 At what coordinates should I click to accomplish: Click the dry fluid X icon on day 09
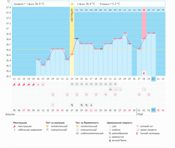[x=53, y=105]
